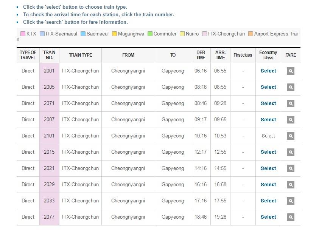Click the Mugunghwa legend swatch
Viewport: 319px width, 233px height.
(114, 34)
